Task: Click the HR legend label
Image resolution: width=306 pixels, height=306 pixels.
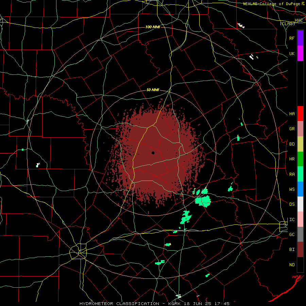Action: tap(292, 159)
